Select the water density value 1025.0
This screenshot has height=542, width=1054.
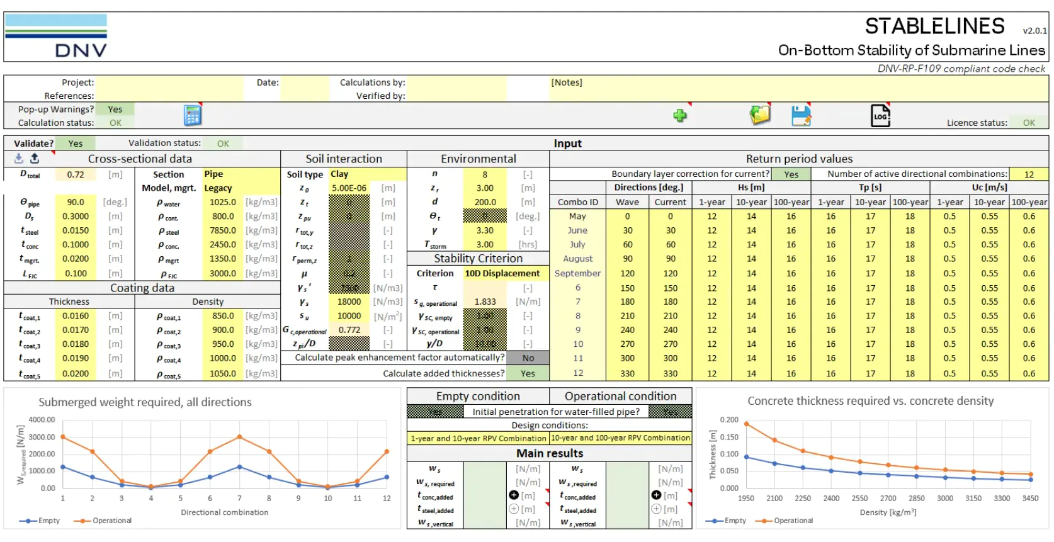pyautogui.click(x=223, y=202)
